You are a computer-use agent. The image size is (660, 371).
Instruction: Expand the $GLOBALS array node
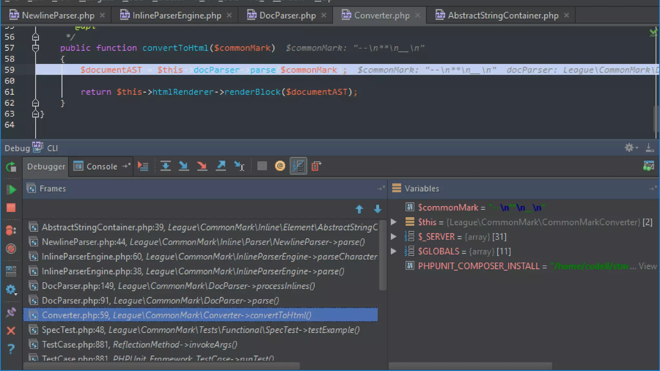point(393,251)
